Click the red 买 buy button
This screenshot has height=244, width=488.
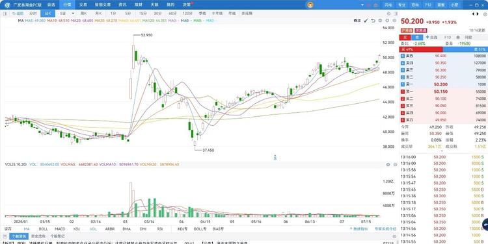pyautogui.click(x=405, y=37)
